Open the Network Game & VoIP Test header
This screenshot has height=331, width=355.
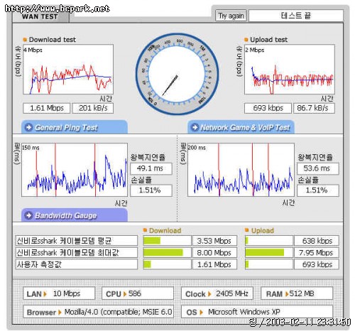(241, 127)
